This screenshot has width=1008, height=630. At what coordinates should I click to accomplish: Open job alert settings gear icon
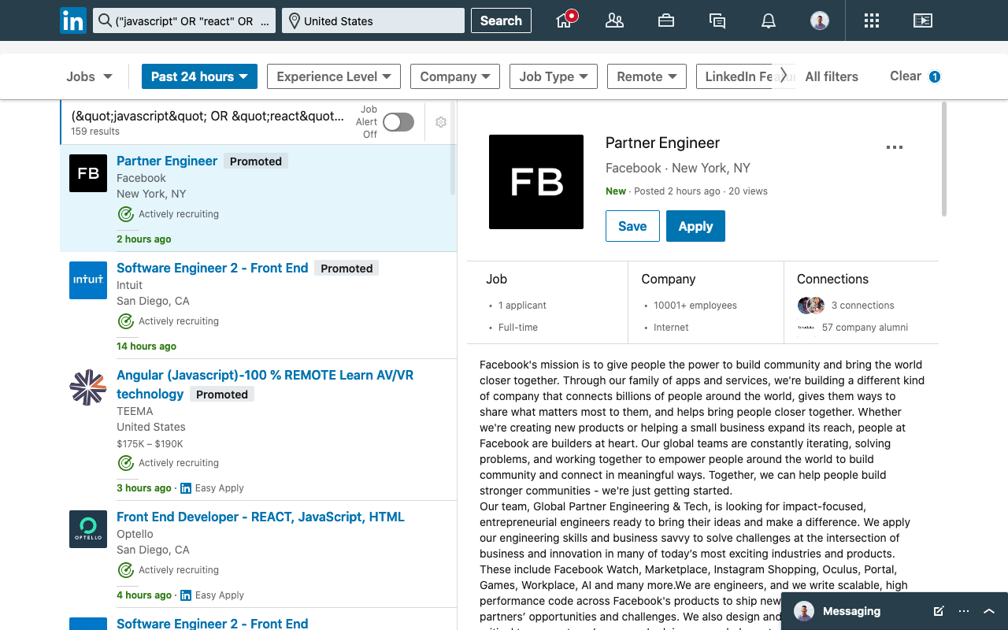point(441,122)
